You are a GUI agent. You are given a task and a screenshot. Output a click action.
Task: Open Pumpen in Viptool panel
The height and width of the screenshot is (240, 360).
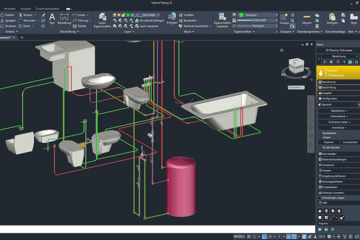339,171
